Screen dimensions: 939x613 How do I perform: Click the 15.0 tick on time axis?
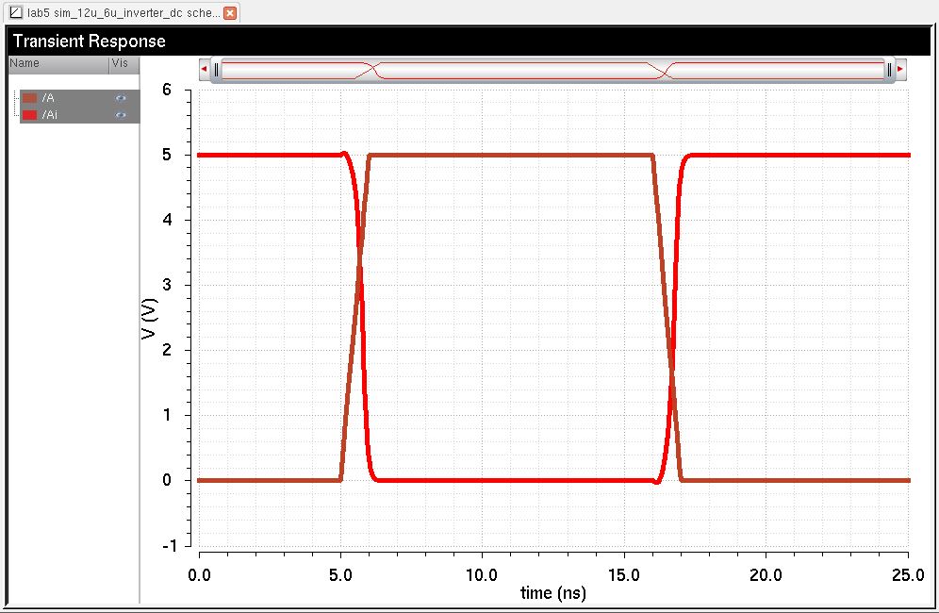tap(624, 575)
